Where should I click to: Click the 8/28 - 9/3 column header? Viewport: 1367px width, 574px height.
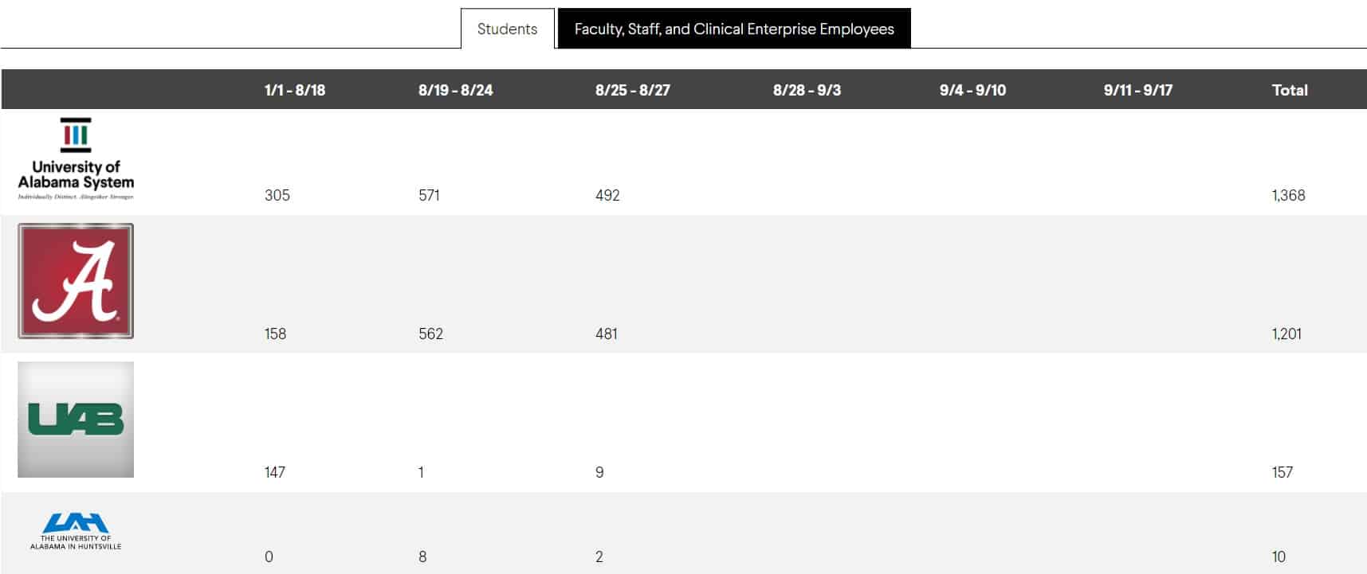807,90
